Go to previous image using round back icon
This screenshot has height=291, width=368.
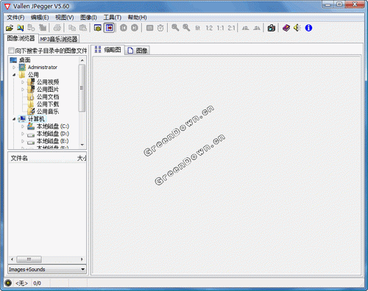pos(124,28)
